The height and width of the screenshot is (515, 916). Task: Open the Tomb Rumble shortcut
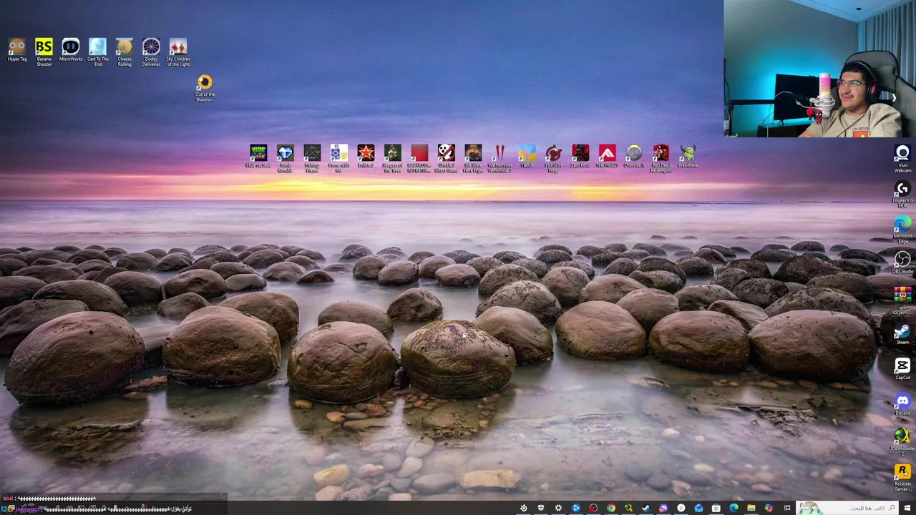pyautogui.click(x=285, y=158)
